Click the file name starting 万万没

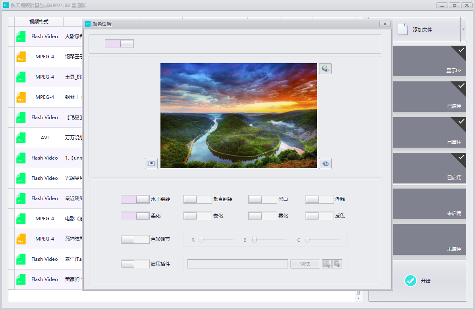point(73,138)
